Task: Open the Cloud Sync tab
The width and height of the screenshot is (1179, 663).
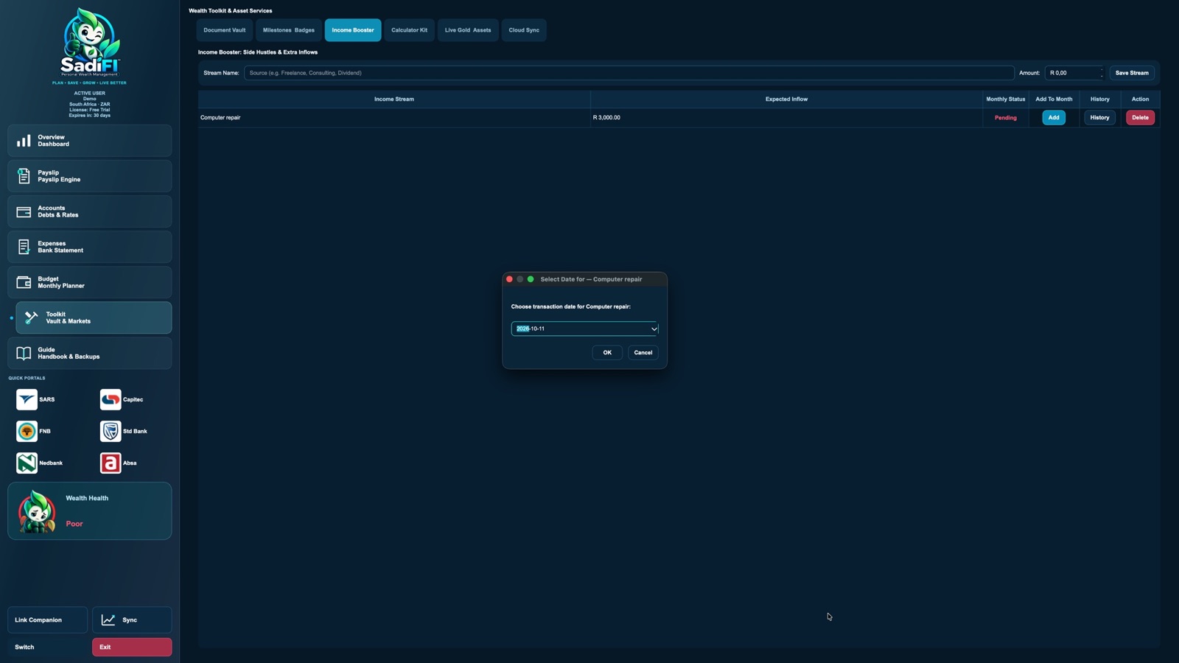Action: [524, 30]
